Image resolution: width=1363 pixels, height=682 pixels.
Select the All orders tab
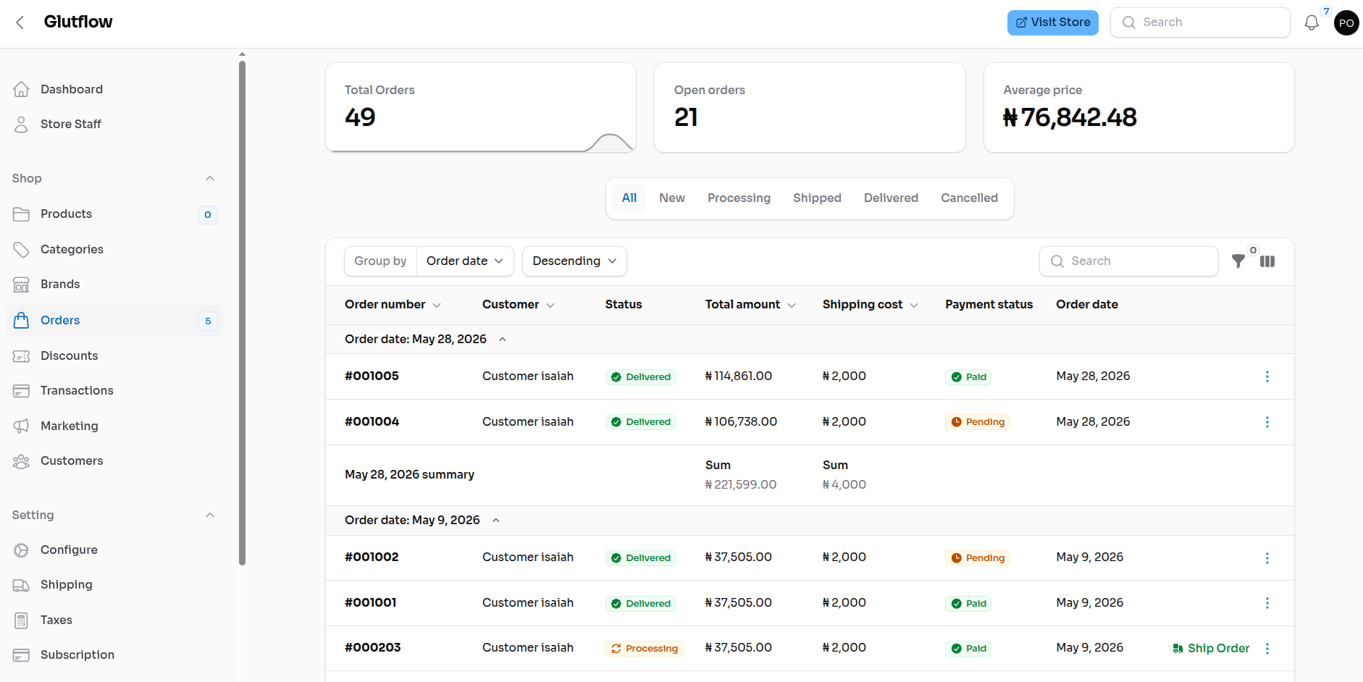[x=629, y=198]
